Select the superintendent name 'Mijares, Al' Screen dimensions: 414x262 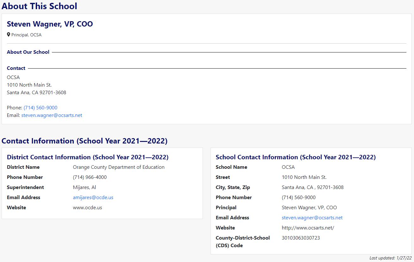85,187
